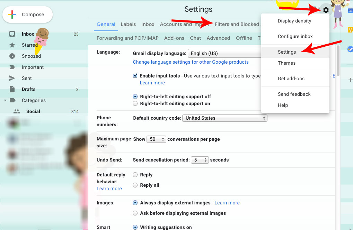Open the Forwarding and POP/IMAP tab
This screenshot has height=230, width=353.
(127, 38)
